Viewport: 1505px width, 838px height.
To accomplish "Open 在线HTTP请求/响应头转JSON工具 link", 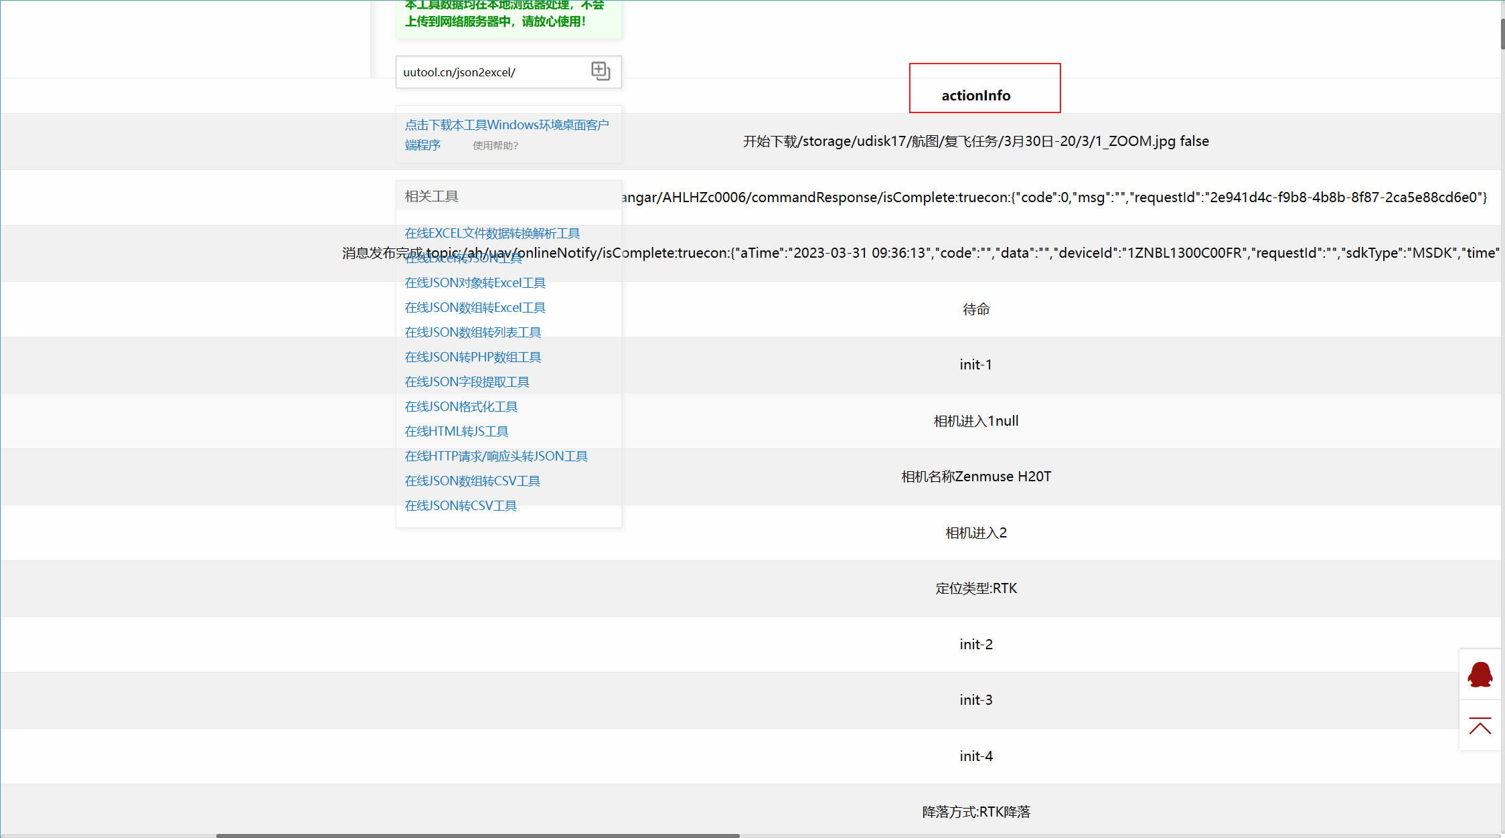I will 496,456.
